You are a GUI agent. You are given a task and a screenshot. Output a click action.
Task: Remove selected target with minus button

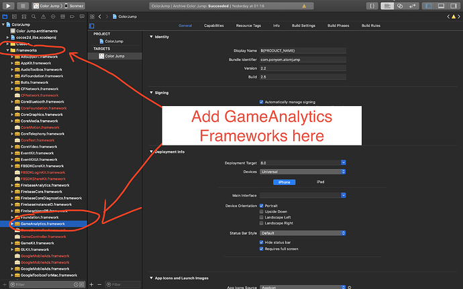pos(99,284)
